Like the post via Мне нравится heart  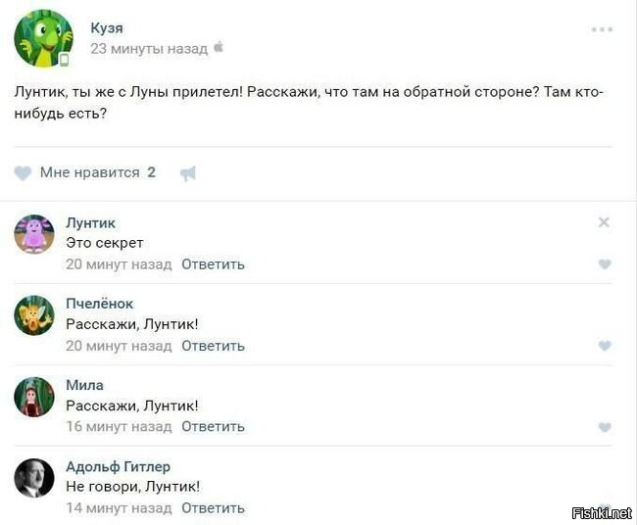tap(23, 173)
